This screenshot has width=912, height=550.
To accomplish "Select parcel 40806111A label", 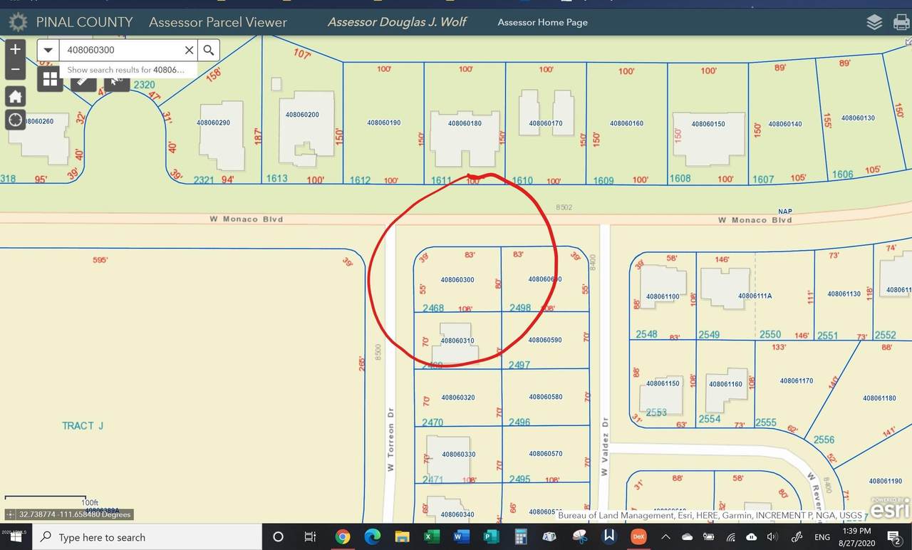I will (x=756, y=295).
